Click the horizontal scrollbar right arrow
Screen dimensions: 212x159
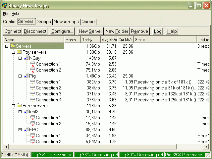click(x=206, y=147)
